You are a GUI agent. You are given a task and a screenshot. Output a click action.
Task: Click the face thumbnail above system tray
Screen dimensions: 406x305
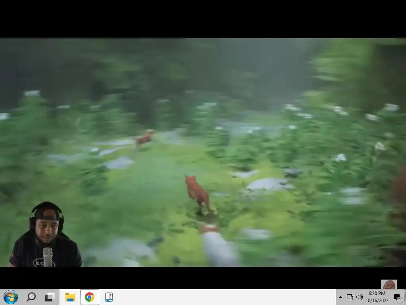pyautogui.click(x=389, y=284)
